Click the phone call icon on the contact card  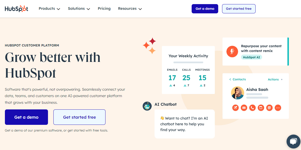pyautogui.click(x=252, y=108)
